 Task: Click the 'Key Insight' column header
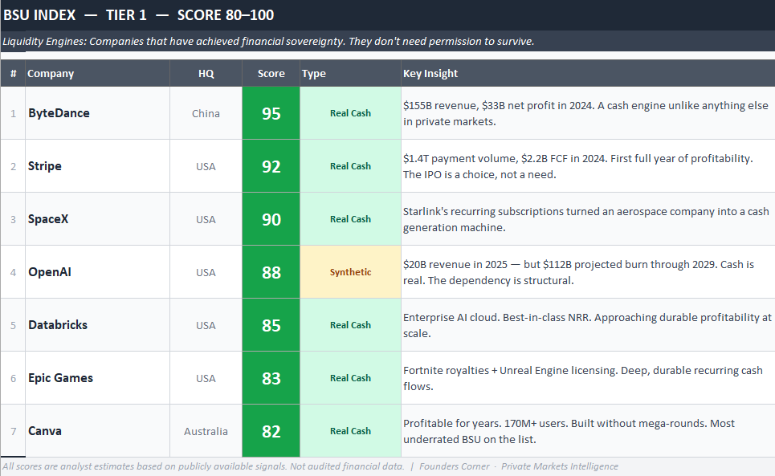(588, 74)
